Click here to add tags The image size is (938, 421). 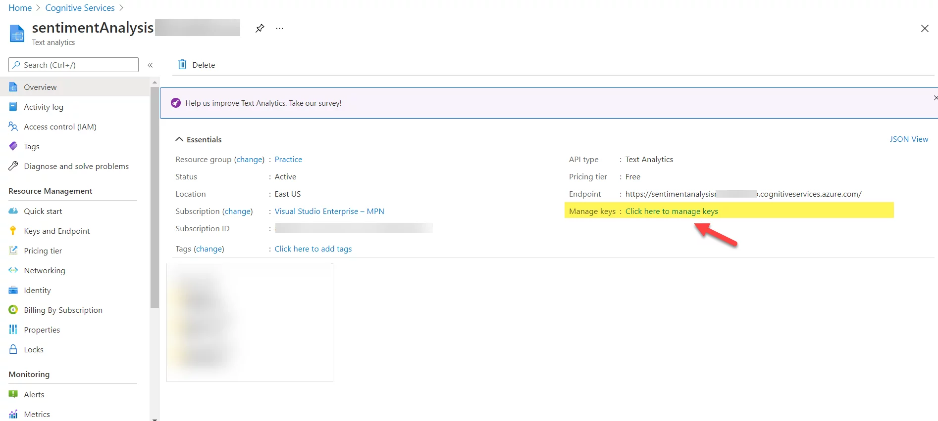pyautogui.click(x=313, y=249)
